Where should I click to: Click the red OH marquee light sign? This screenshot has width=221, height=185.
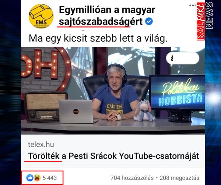coord(46,66)
